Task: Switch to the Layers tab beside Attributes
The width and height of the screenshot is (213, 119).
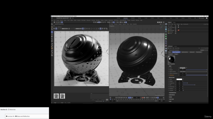Action: [175, 46]
